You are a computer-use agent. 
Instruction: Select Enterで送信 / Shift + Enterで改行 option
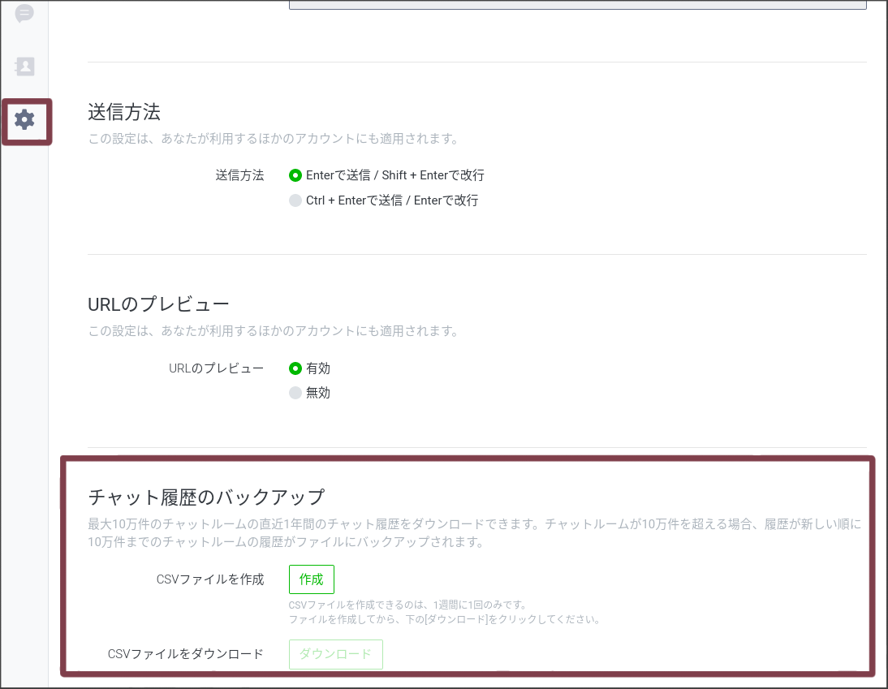[x=295, y=174]
